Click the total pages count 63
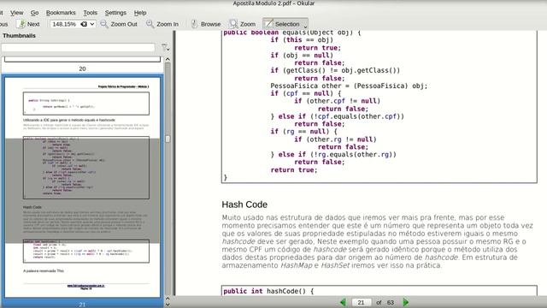 (x=391, y=302)
